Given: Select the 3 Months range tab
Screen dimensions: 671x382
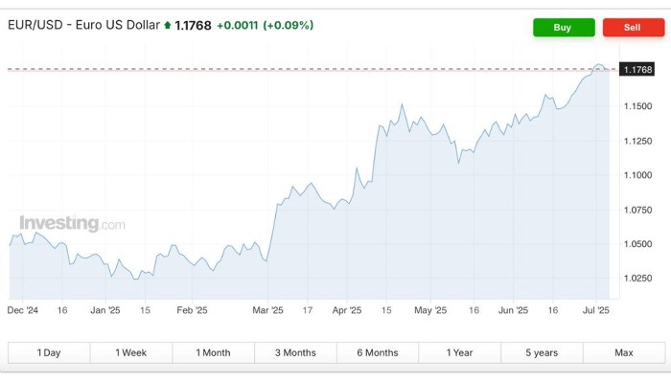Looking at the screenshot, I should pyautogui.click(x=295, y=353).
